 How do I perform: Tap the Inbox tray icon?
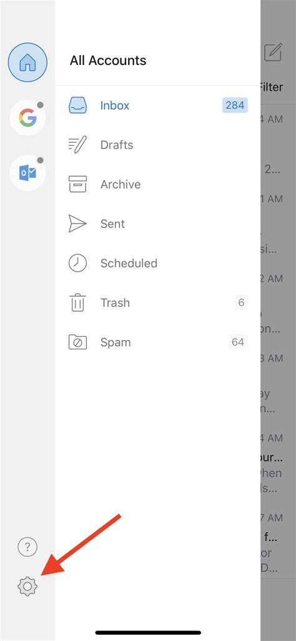(77, 106)
